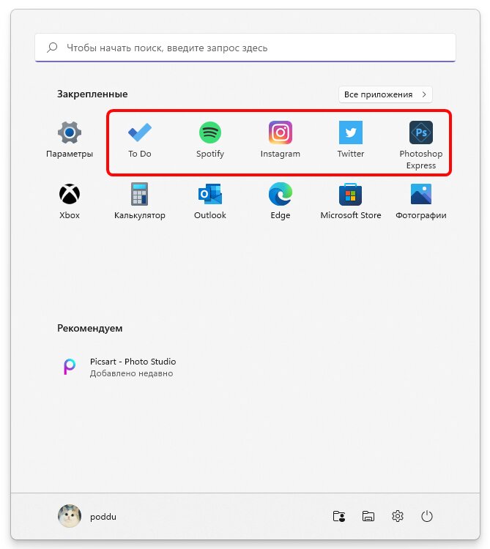Image resolution: width=490 pixels, height=549 pixels.
Task: Click the poddu profile avatar picture
Action: tap(70, 516)
